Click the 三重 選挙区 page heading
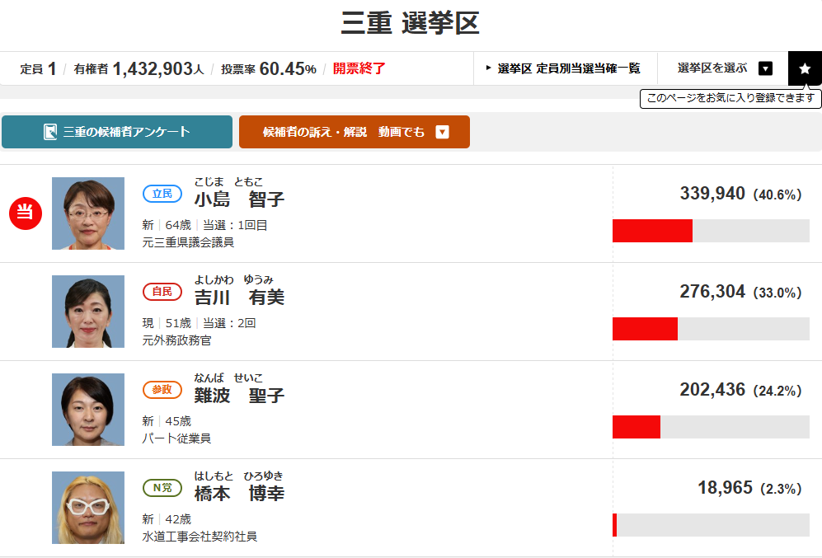 click(x=410, y=24)
